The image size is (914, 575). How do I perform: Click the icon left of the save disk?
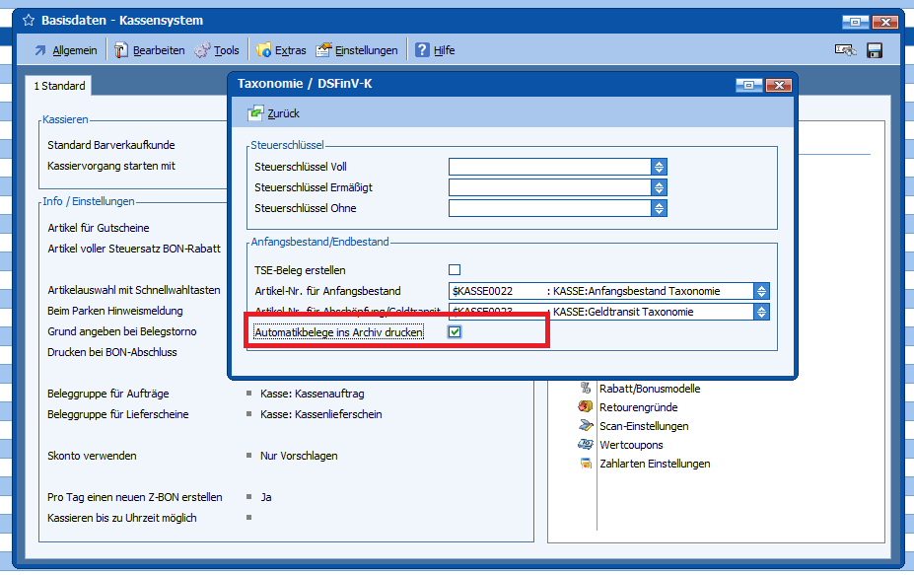(845, 50)
